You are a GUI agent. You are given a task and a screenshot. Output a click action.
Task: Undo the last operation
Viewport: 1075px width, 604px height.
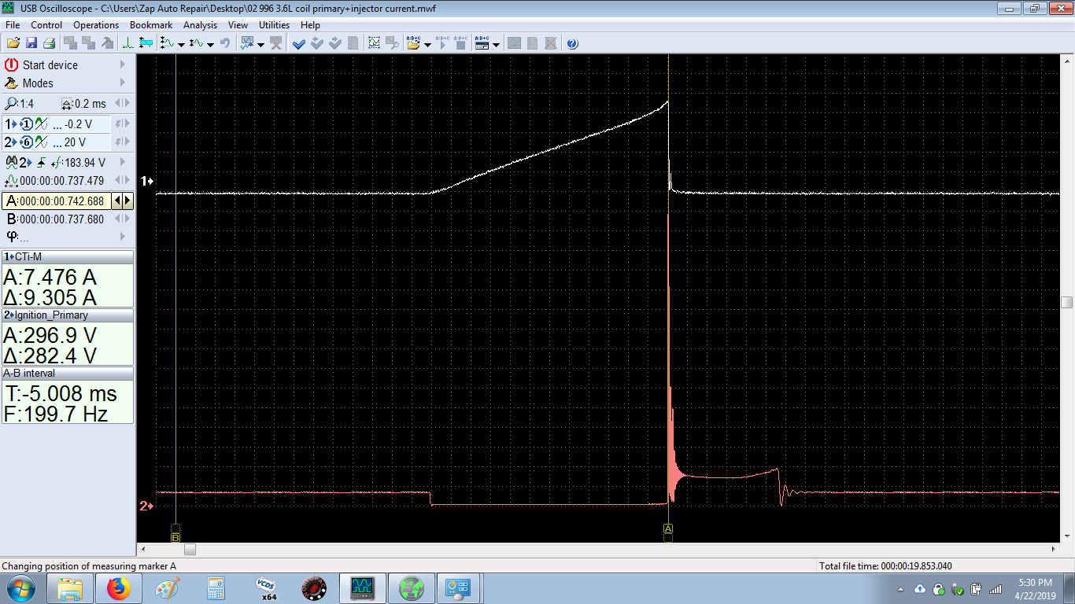click(226, 42)
